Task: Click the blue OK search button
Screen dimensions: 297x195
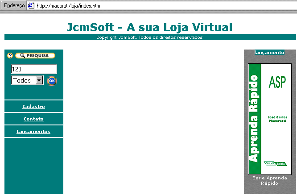Action: 52,81
